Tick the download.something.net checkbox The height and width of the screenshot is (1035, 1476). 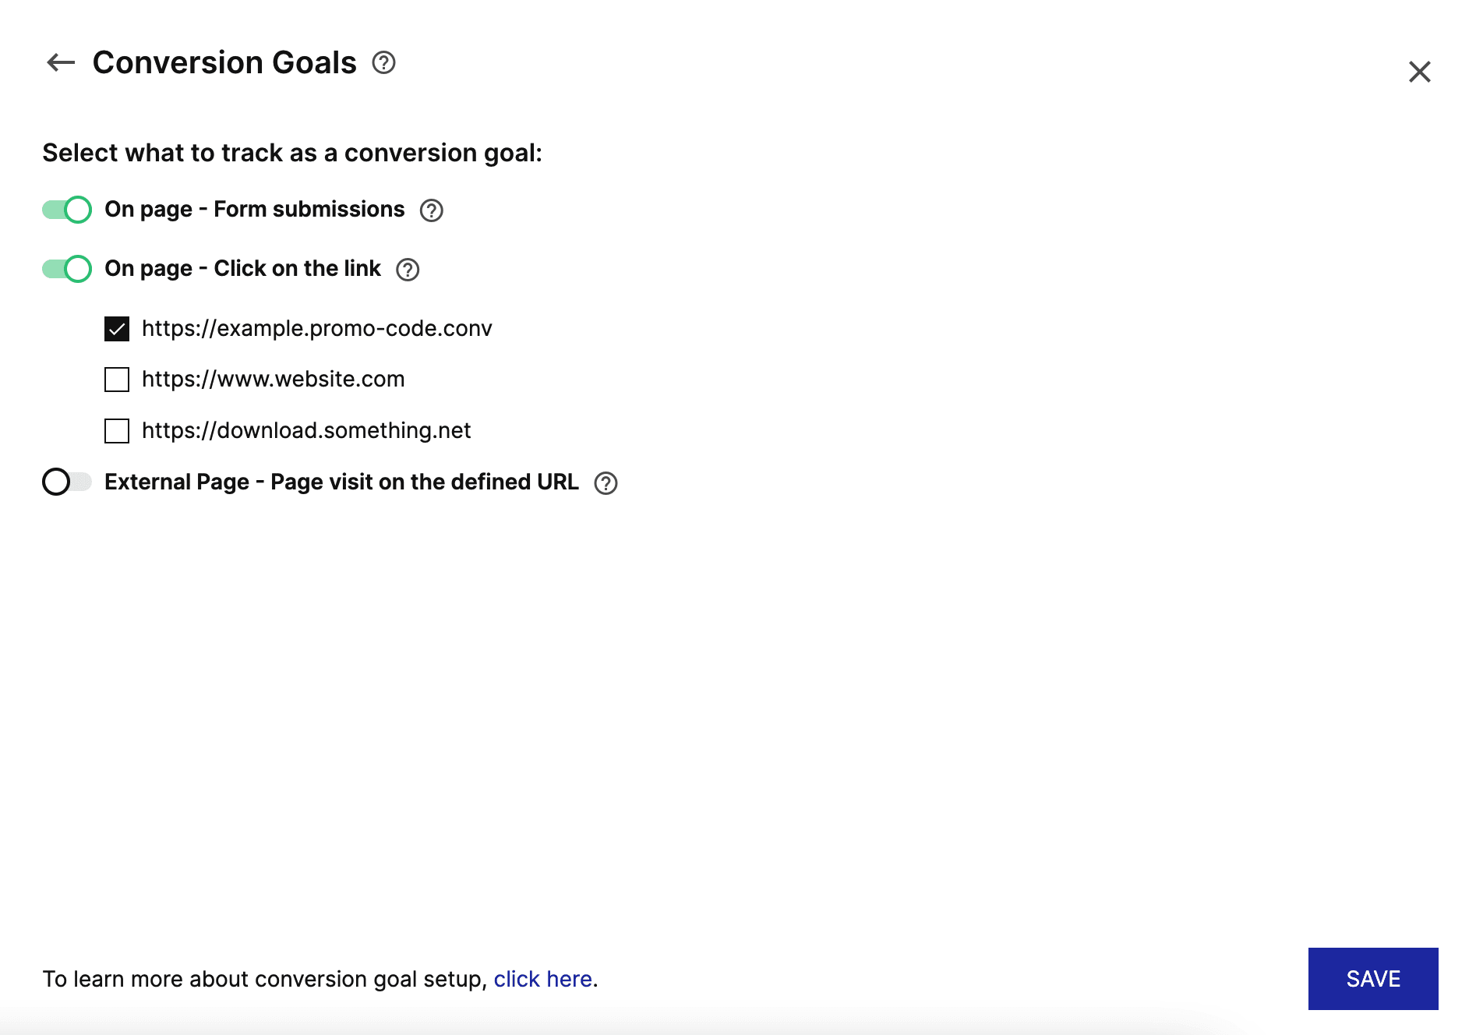[x=117, y=431]
